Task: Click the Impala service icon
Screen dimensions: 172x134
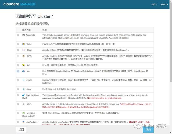Action: (x=23, y=80)
